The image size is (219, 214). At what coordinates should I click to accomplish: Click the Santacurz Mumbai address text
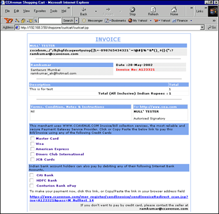pos(45,70)
